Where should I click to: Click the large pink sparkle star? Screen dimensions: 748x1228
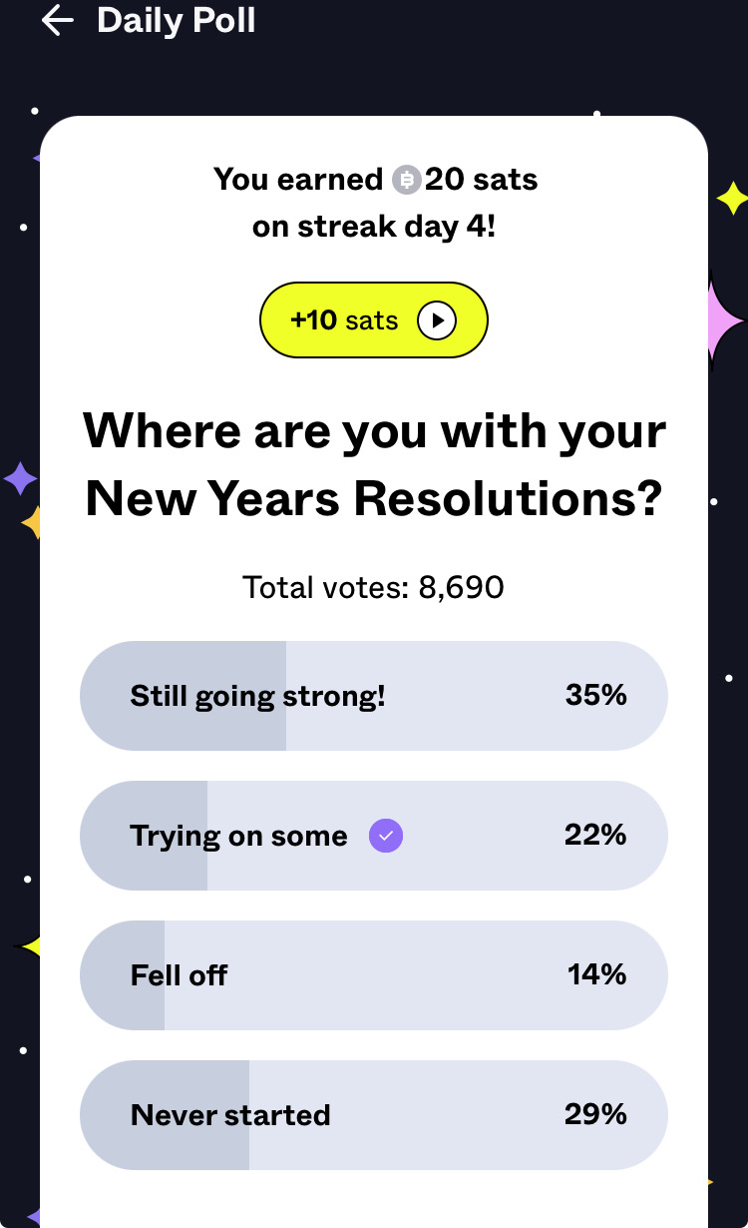pos(722,321)
